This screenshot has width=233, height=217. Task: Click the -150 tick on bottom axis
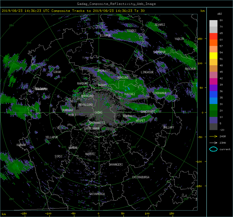coord(24,214)
